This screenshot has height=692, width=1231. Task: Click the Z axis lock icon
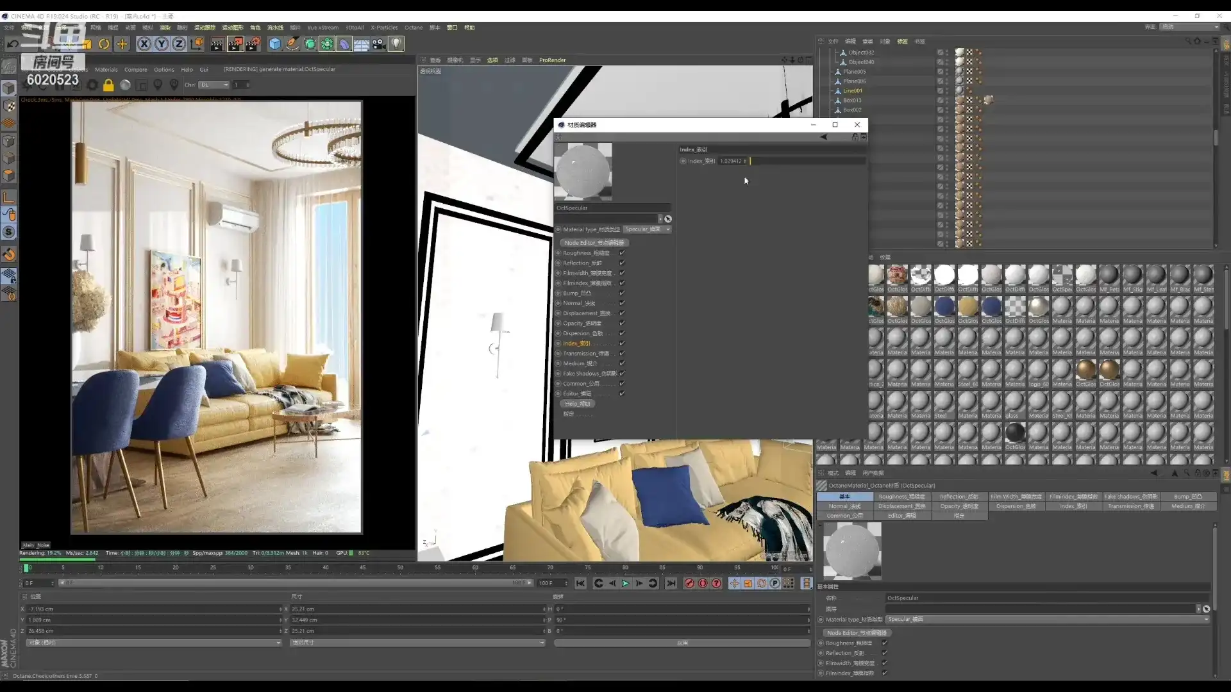[179, 44]
